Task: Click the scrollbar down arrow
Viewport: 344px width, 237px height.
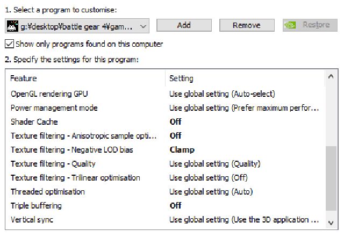Action: pos(331,223)
